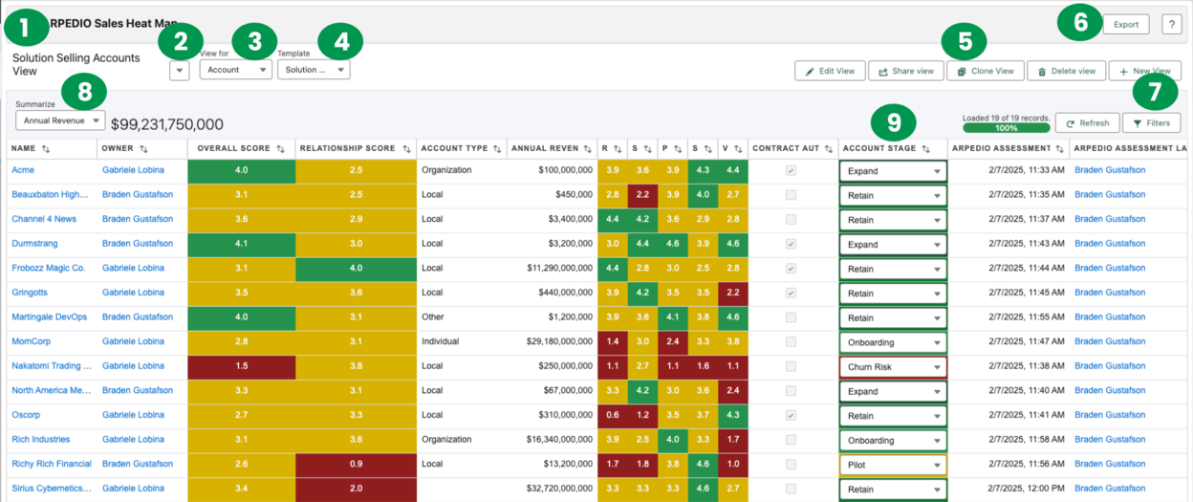Image resolution: width=1193 pixels, height=502 pixels.
Task: Click the 100% loaded progress bar
Action: click(x=1007, y=127)
